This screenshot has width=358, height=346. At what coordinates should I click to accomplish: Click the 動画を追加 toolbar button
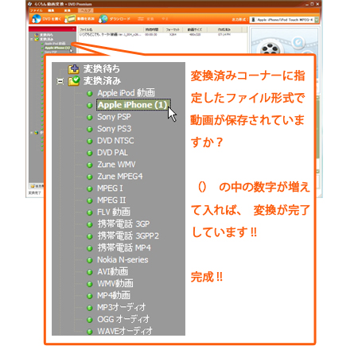coord(80,19)
